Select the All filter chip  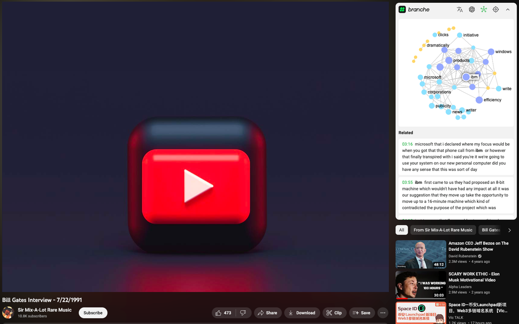tap(401, 230)
